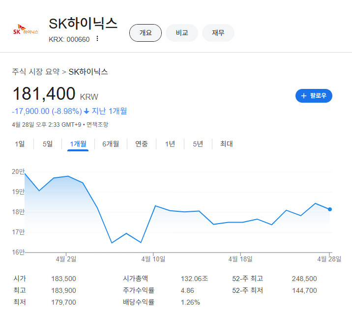This screenshot has height=312, width=352.
Task: Click the plus icon in the 팔로우 button
Action: point(304,96)
